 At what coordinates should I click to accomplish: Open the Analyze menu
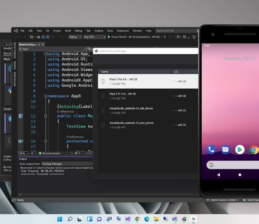point(99,31)
